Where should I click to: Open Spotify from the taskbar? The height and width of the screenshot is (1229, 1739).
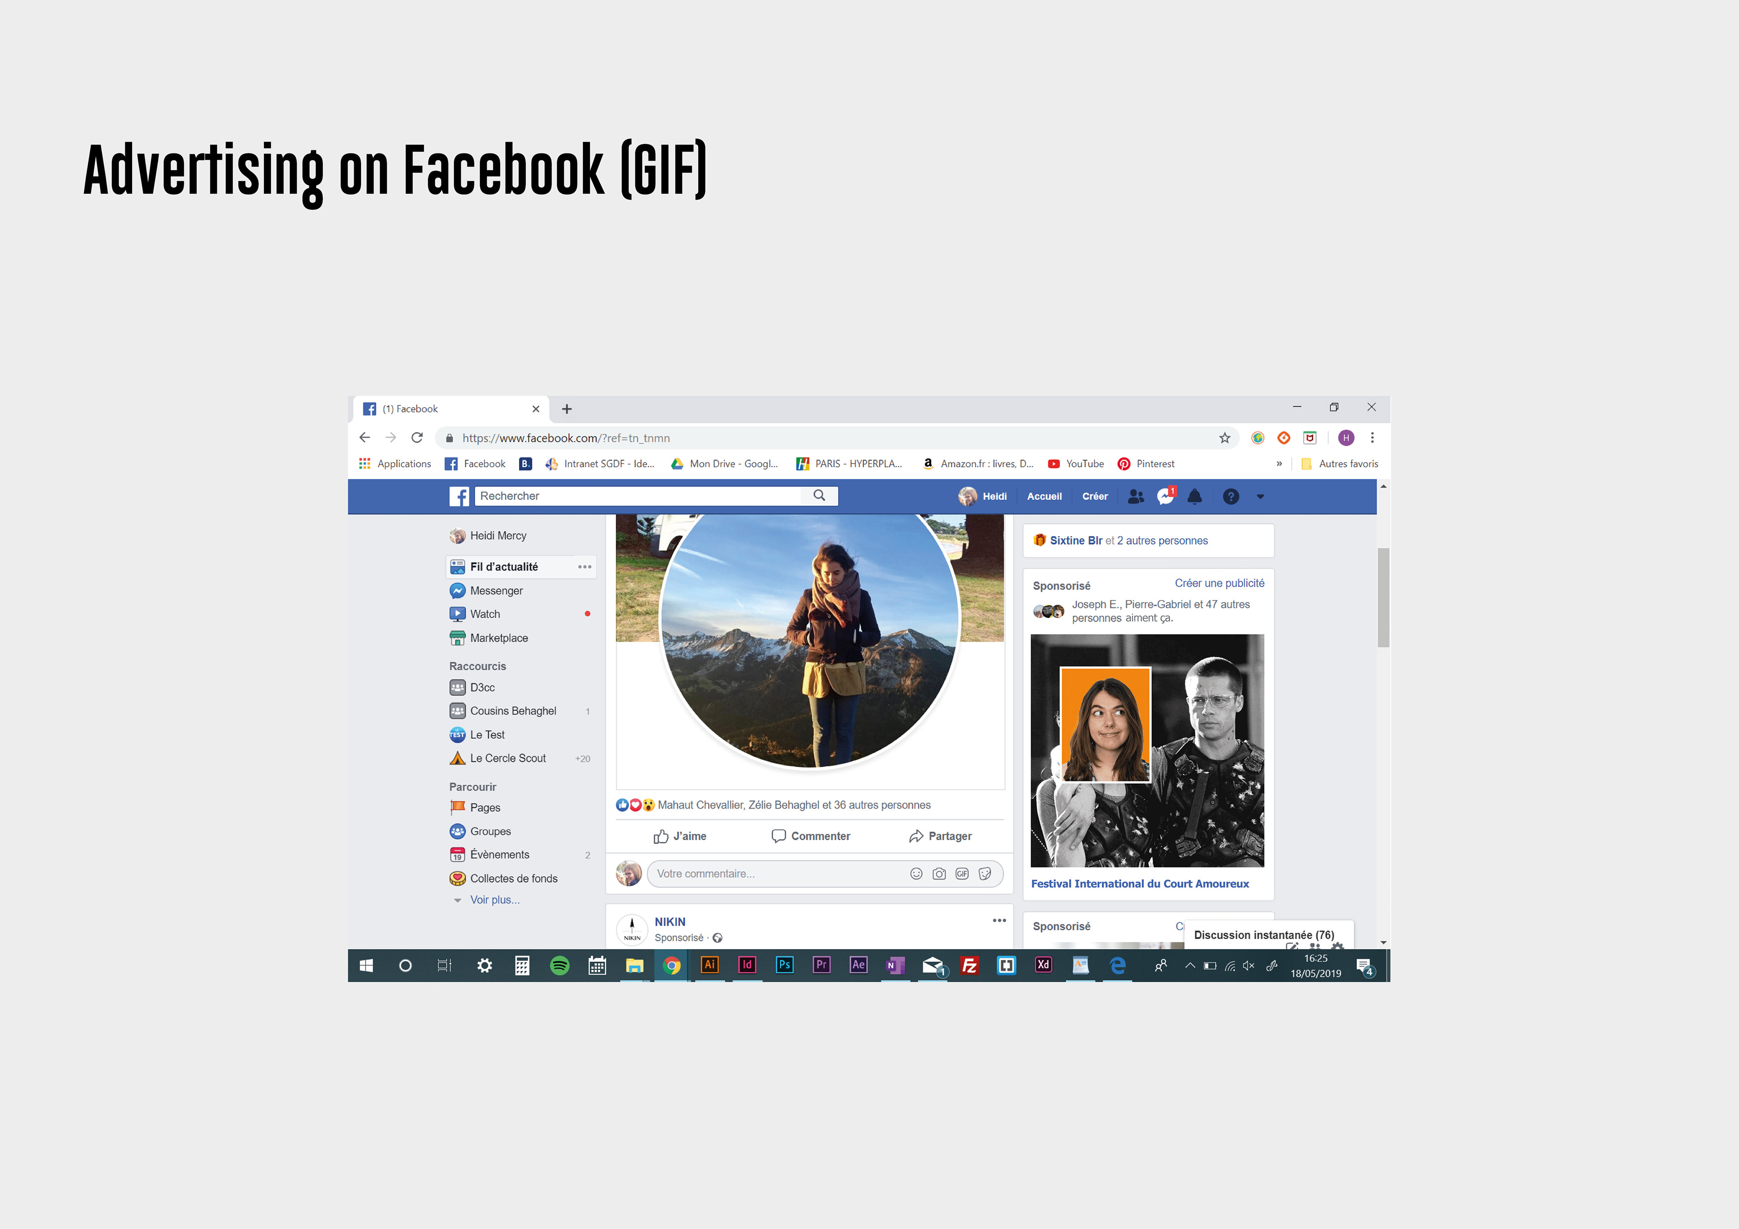(x=560, y=966)
